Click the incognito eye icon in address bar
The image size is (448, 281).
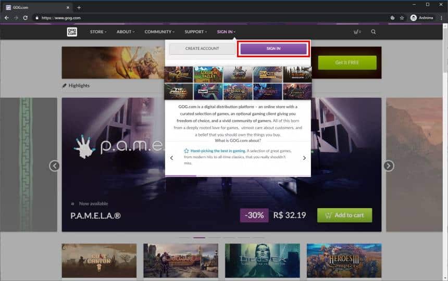tap(393, 18)
